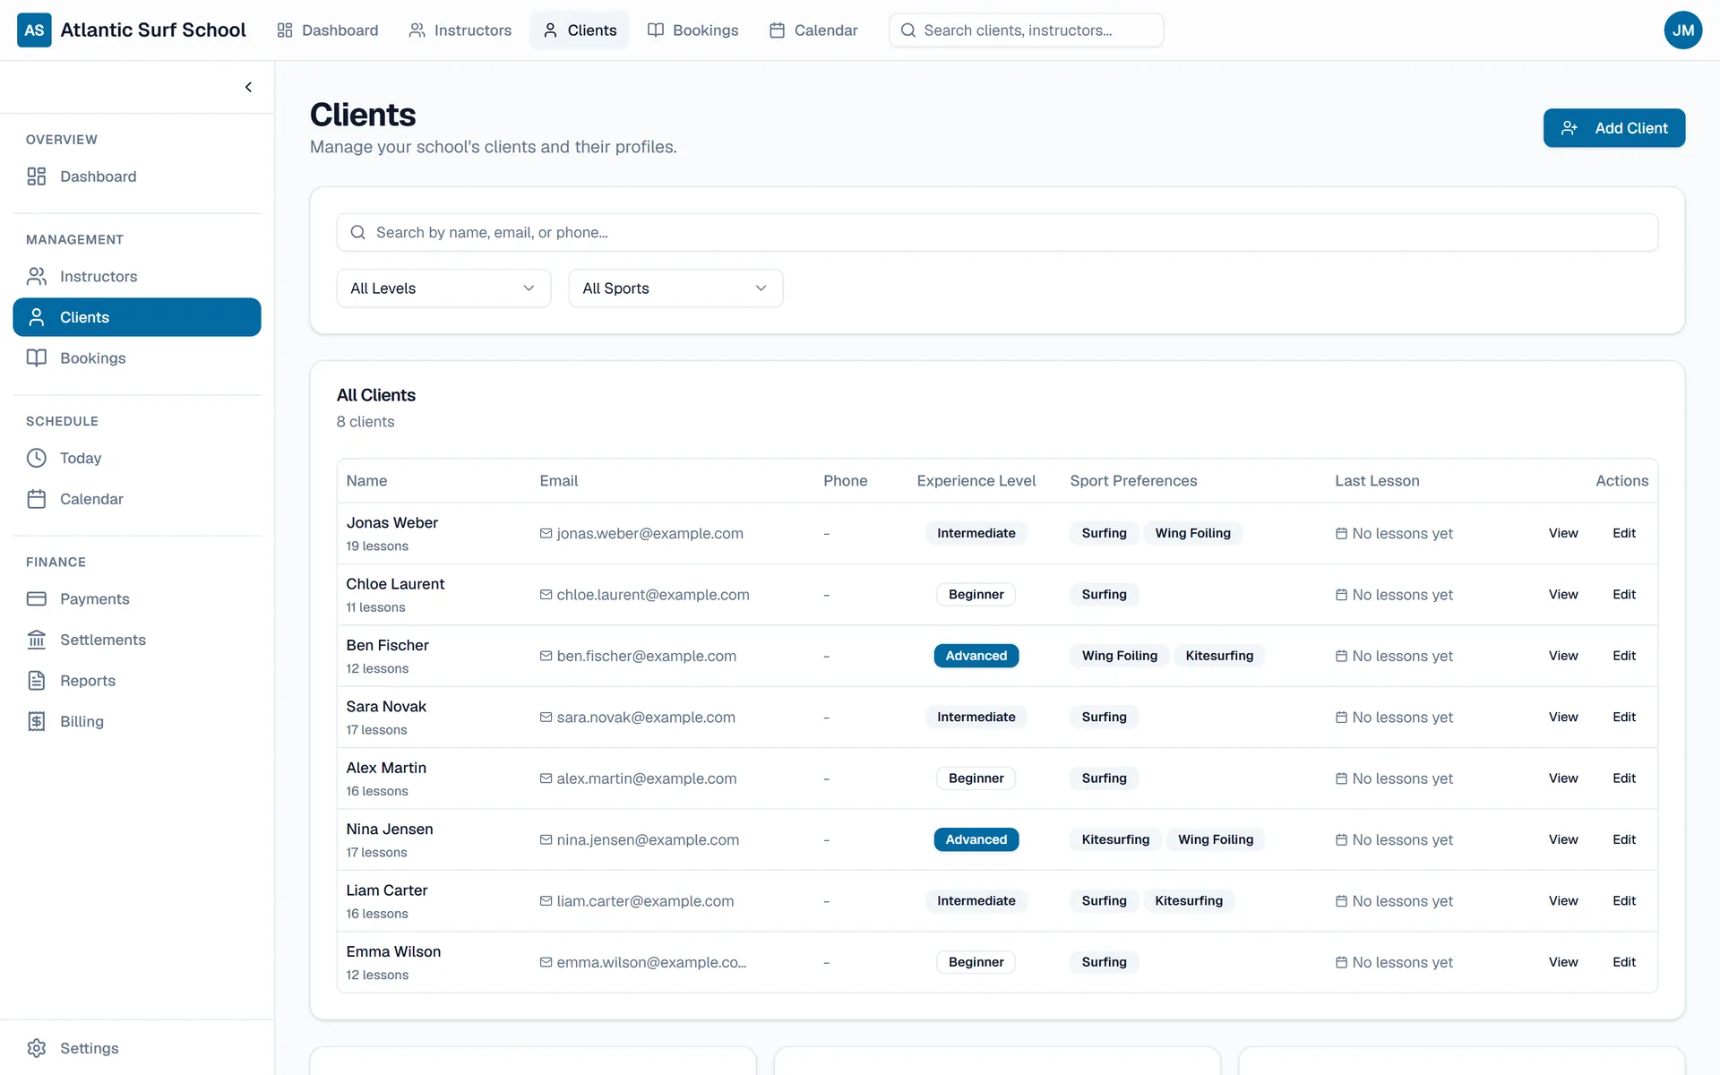Screen dimensions: 1720x1075
Task: Select the Clients tab in the top navigation
Action: click(x=580, y=30)
